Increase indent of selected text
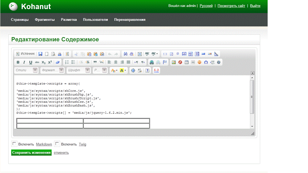 point(88,62)
